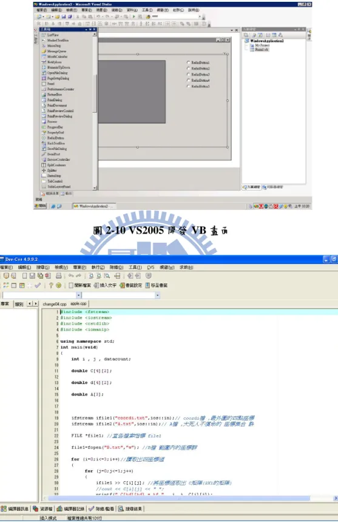Click Visual Studio Start Debugging play icon
338x523 pixels.
(x=134, y=16)
